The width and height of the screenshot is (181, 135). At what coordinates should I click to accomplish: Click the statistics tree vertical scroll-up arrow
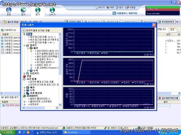pyautogui.click(x=60, y=34)
